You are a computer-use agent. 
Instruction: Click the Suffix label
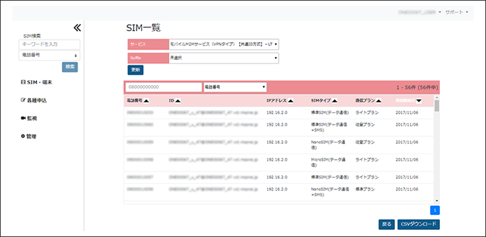[x=148, y=58]
